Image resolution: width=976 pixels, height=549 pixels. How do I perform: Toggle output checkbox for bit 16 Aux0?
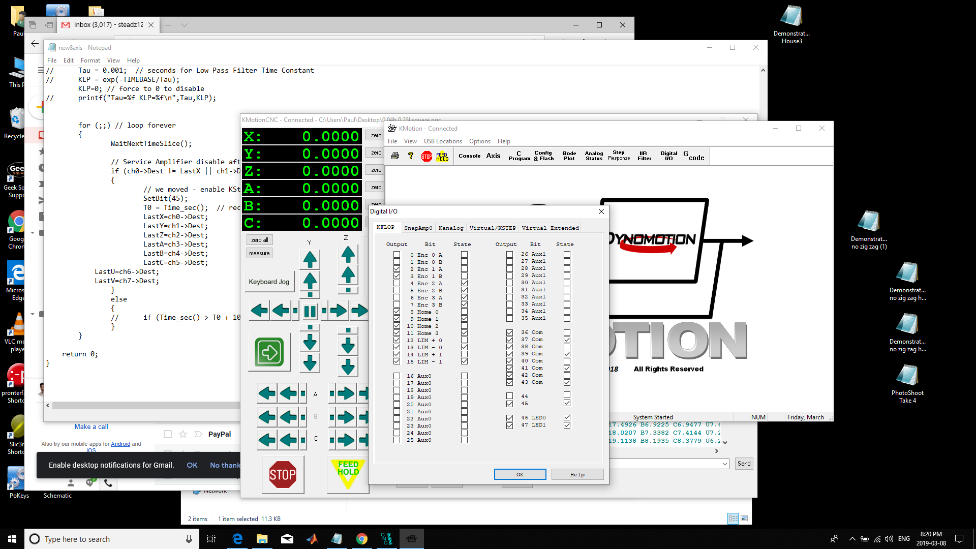[x=396, y=376]
